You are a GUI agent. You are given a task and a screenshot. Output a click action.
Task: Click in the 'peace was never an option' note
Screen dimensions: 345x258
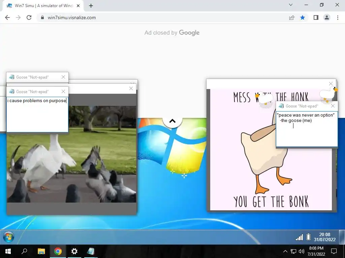[307, 129]
